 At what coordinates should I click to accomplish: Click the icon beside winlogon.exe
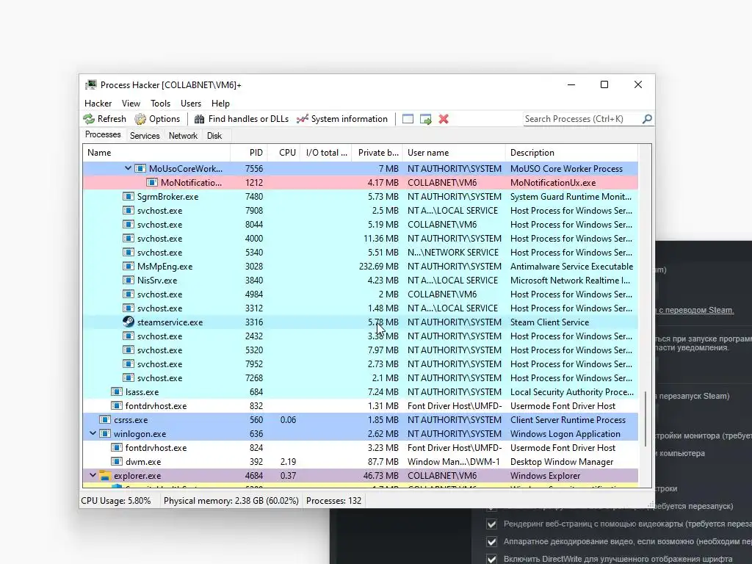[105, 433]
